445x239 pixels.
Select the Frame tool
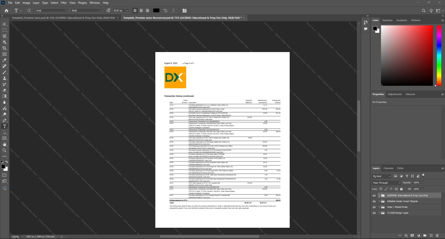[5, 54]
